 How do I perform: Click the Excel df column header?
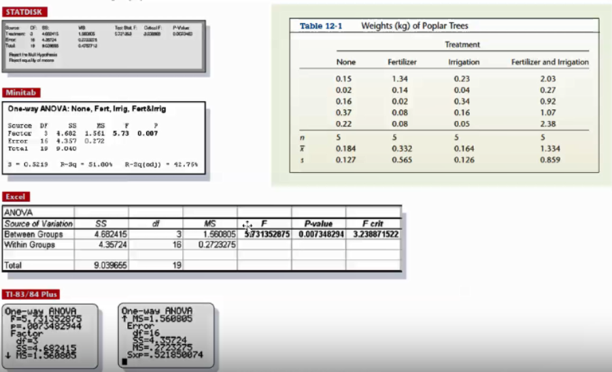tap(156, 224)
